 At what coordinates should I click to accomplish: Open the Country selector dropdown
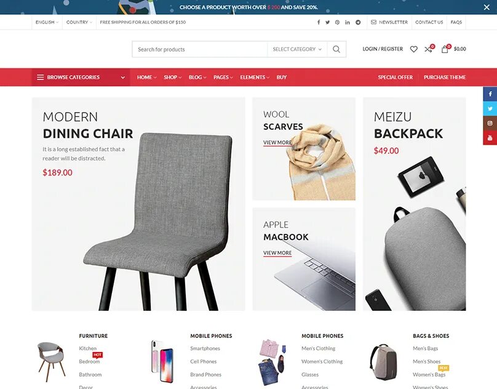coord(79,22)
